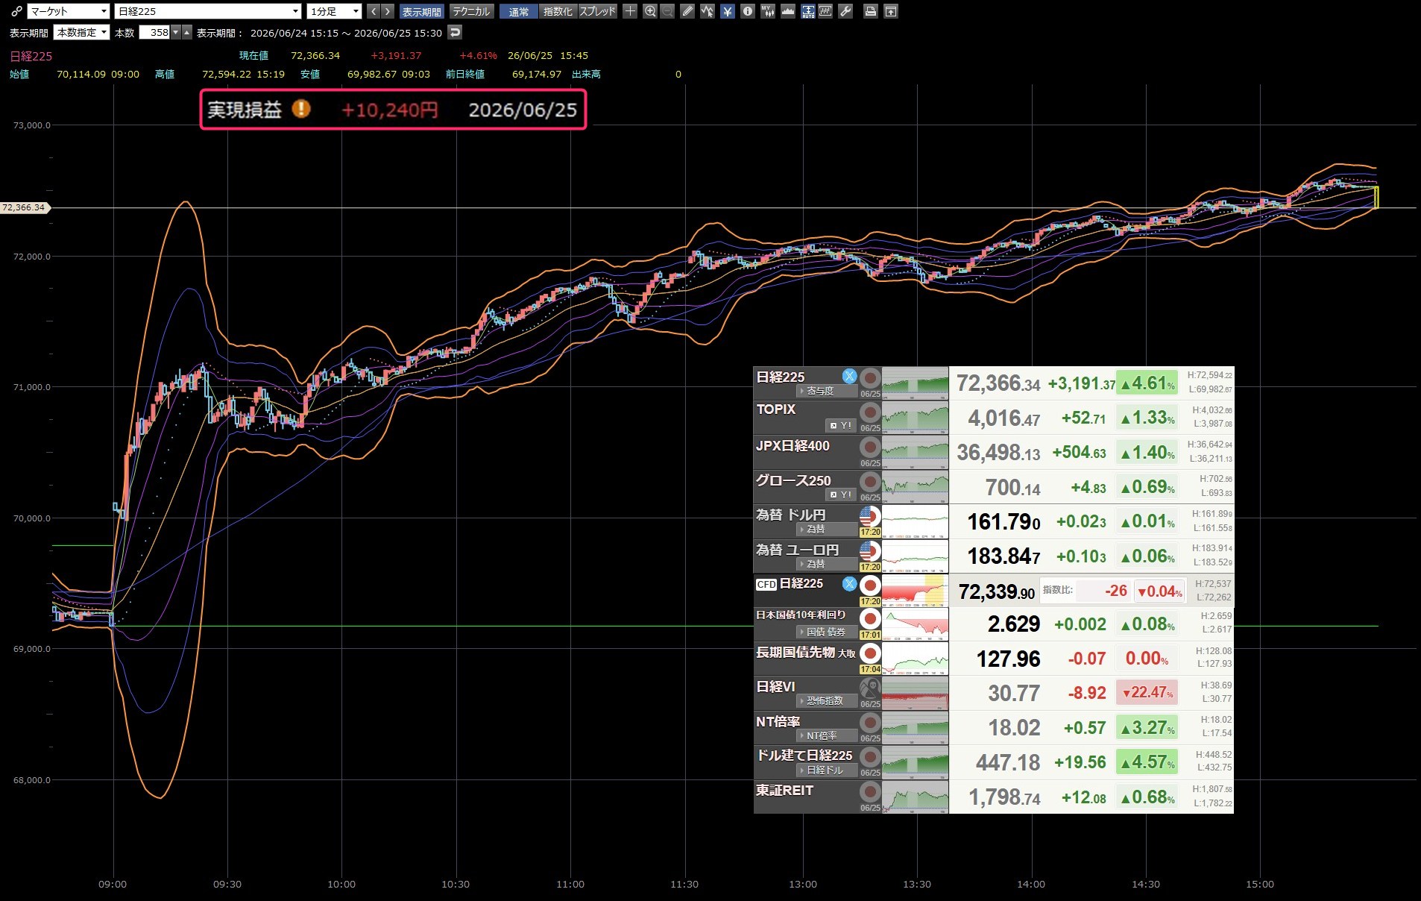
Task: Open the information icon
Action: point(747,11)
